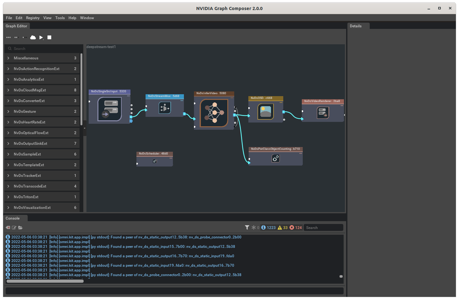Toggle error messages showing 124 count
The image size is (459, 300).
294,227
